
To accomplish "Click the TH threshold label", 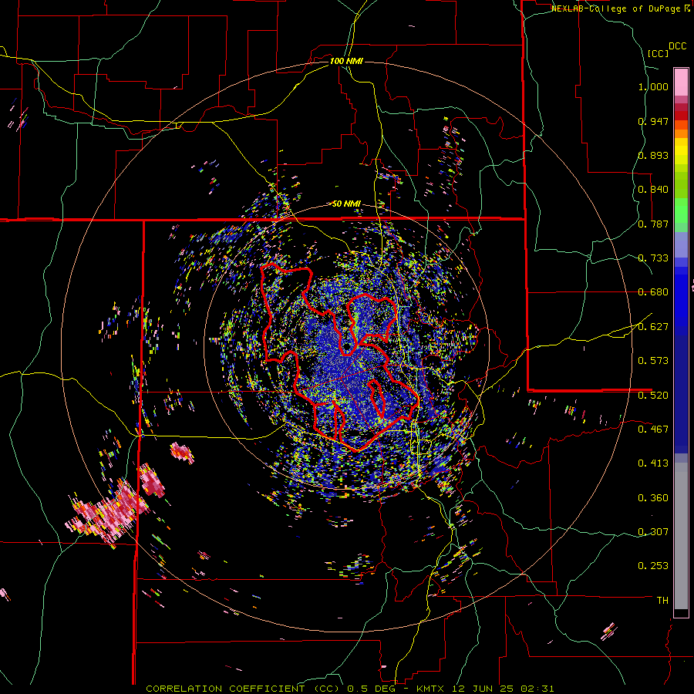I will coord(662,601).
